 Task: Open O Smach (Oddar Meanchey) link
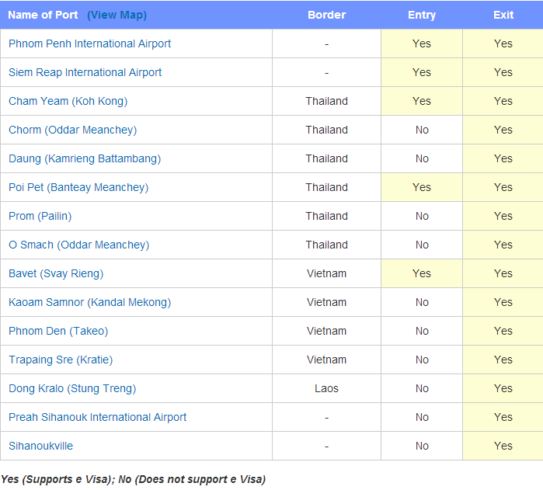click(79, 245)
